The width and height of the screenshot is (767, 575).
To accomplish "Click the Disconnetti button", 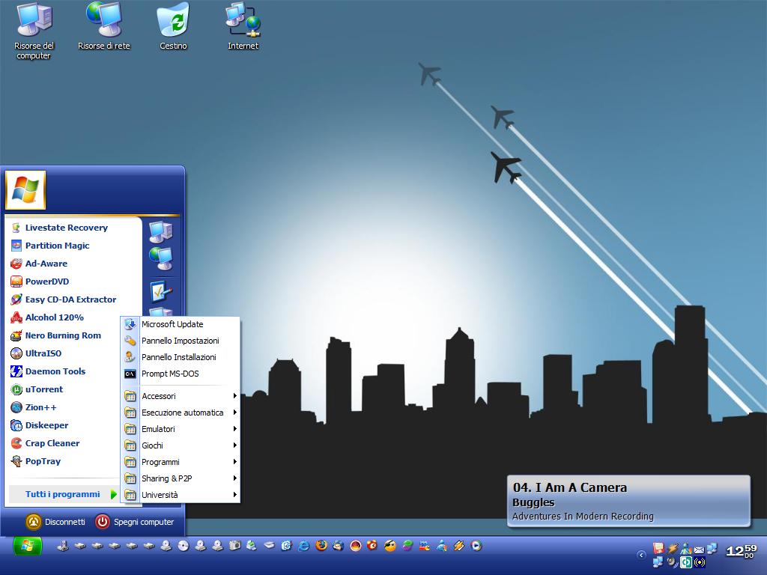I will click(x=55, y=522).
